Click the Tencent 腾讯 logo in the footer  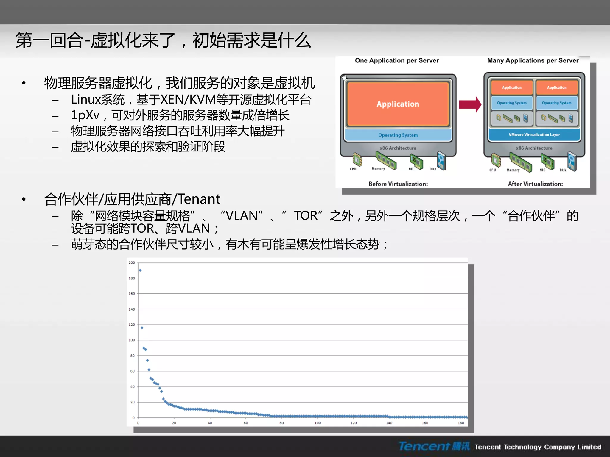434,446
